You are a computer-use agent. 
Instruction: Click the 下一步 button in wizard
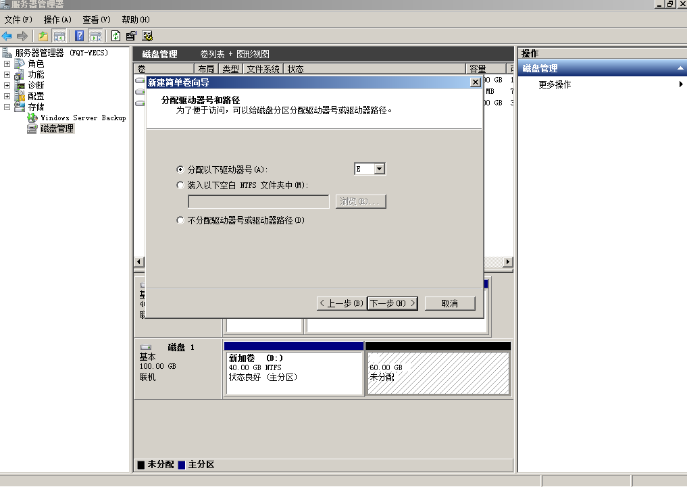pos(392,303)
